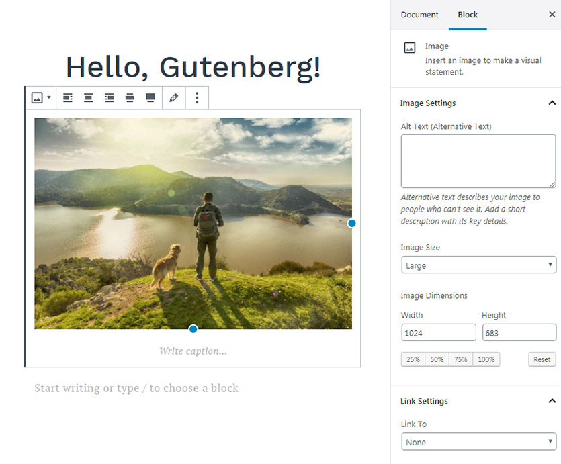Click the right-edge image resize handle
The image size is (561, 464).
(x=351, y=223)
